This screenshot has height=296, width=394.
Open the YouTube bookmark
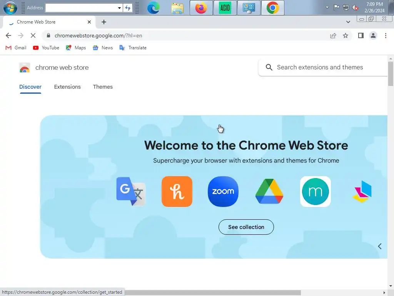46,48
